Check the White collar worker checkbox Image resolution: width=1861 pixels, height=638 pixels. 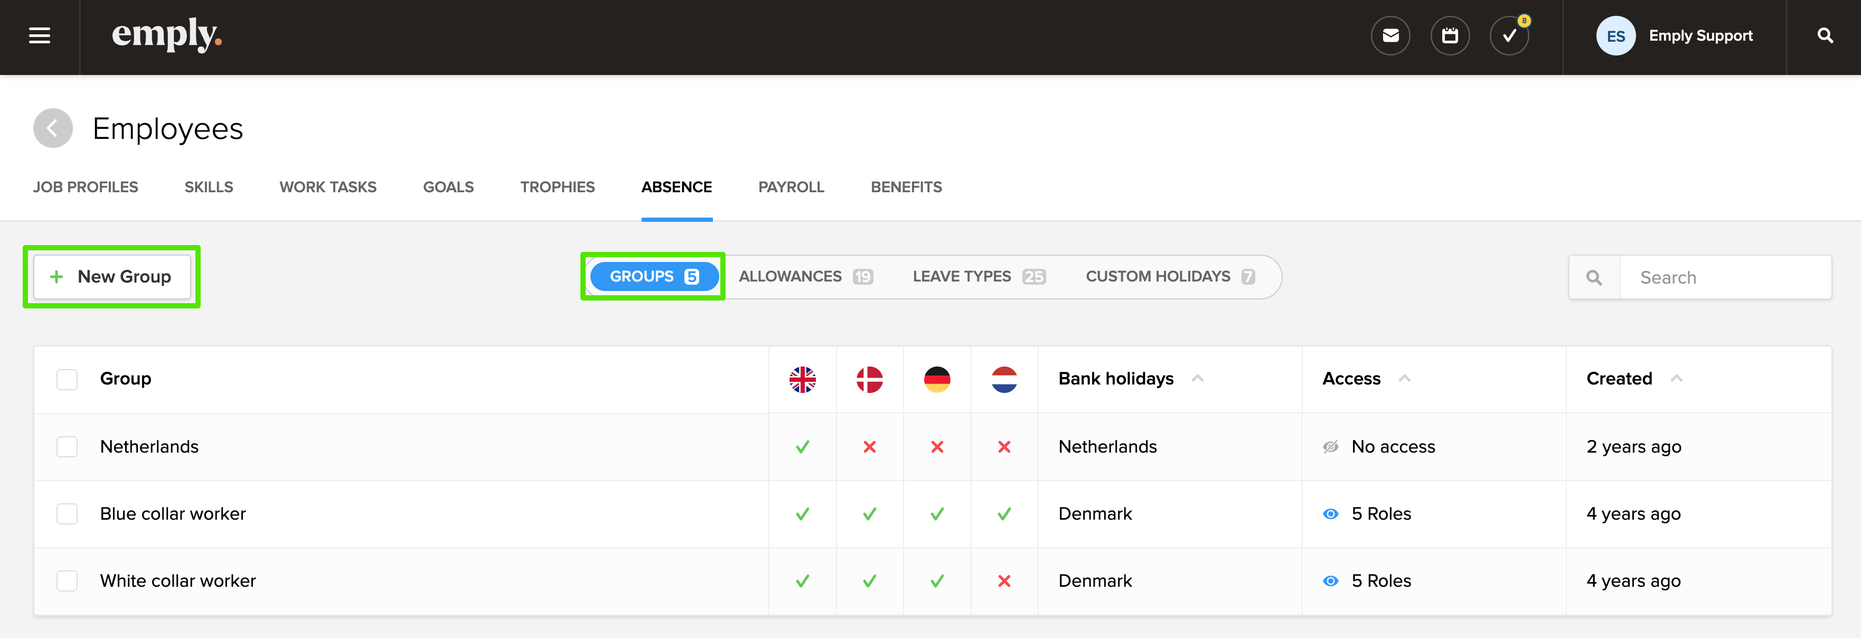[x=67, y=581]
